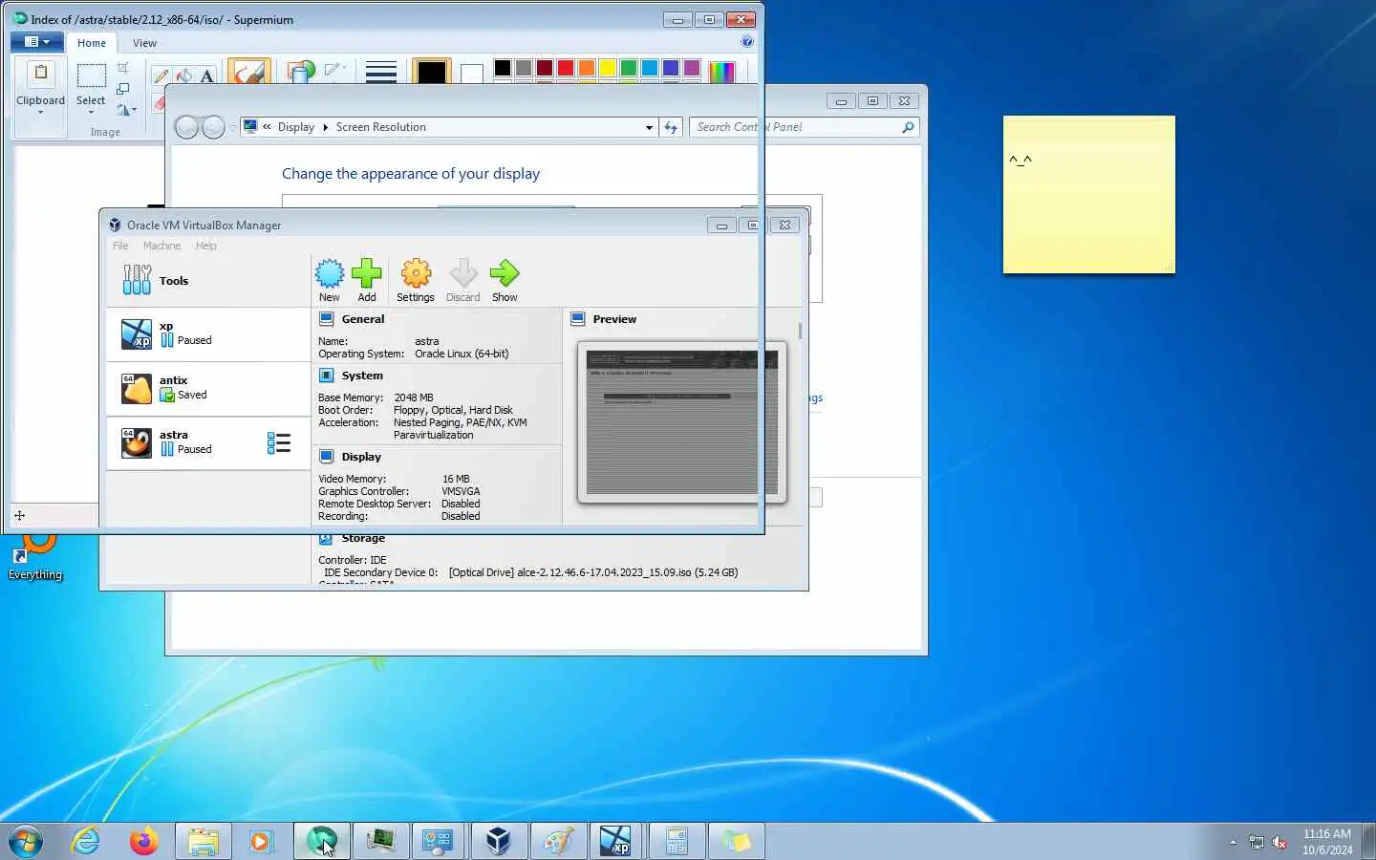Viewport: 1376px width, 860px height.
Task: Select Color 2 white box
Action: [x=471, y=74]
